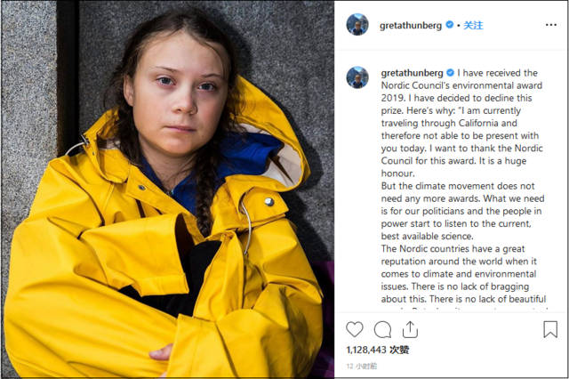The height and width of the screenshot is (379, 569).
Task: Follow the account via the blue 关注 link
Action: (x=473, y=25)
